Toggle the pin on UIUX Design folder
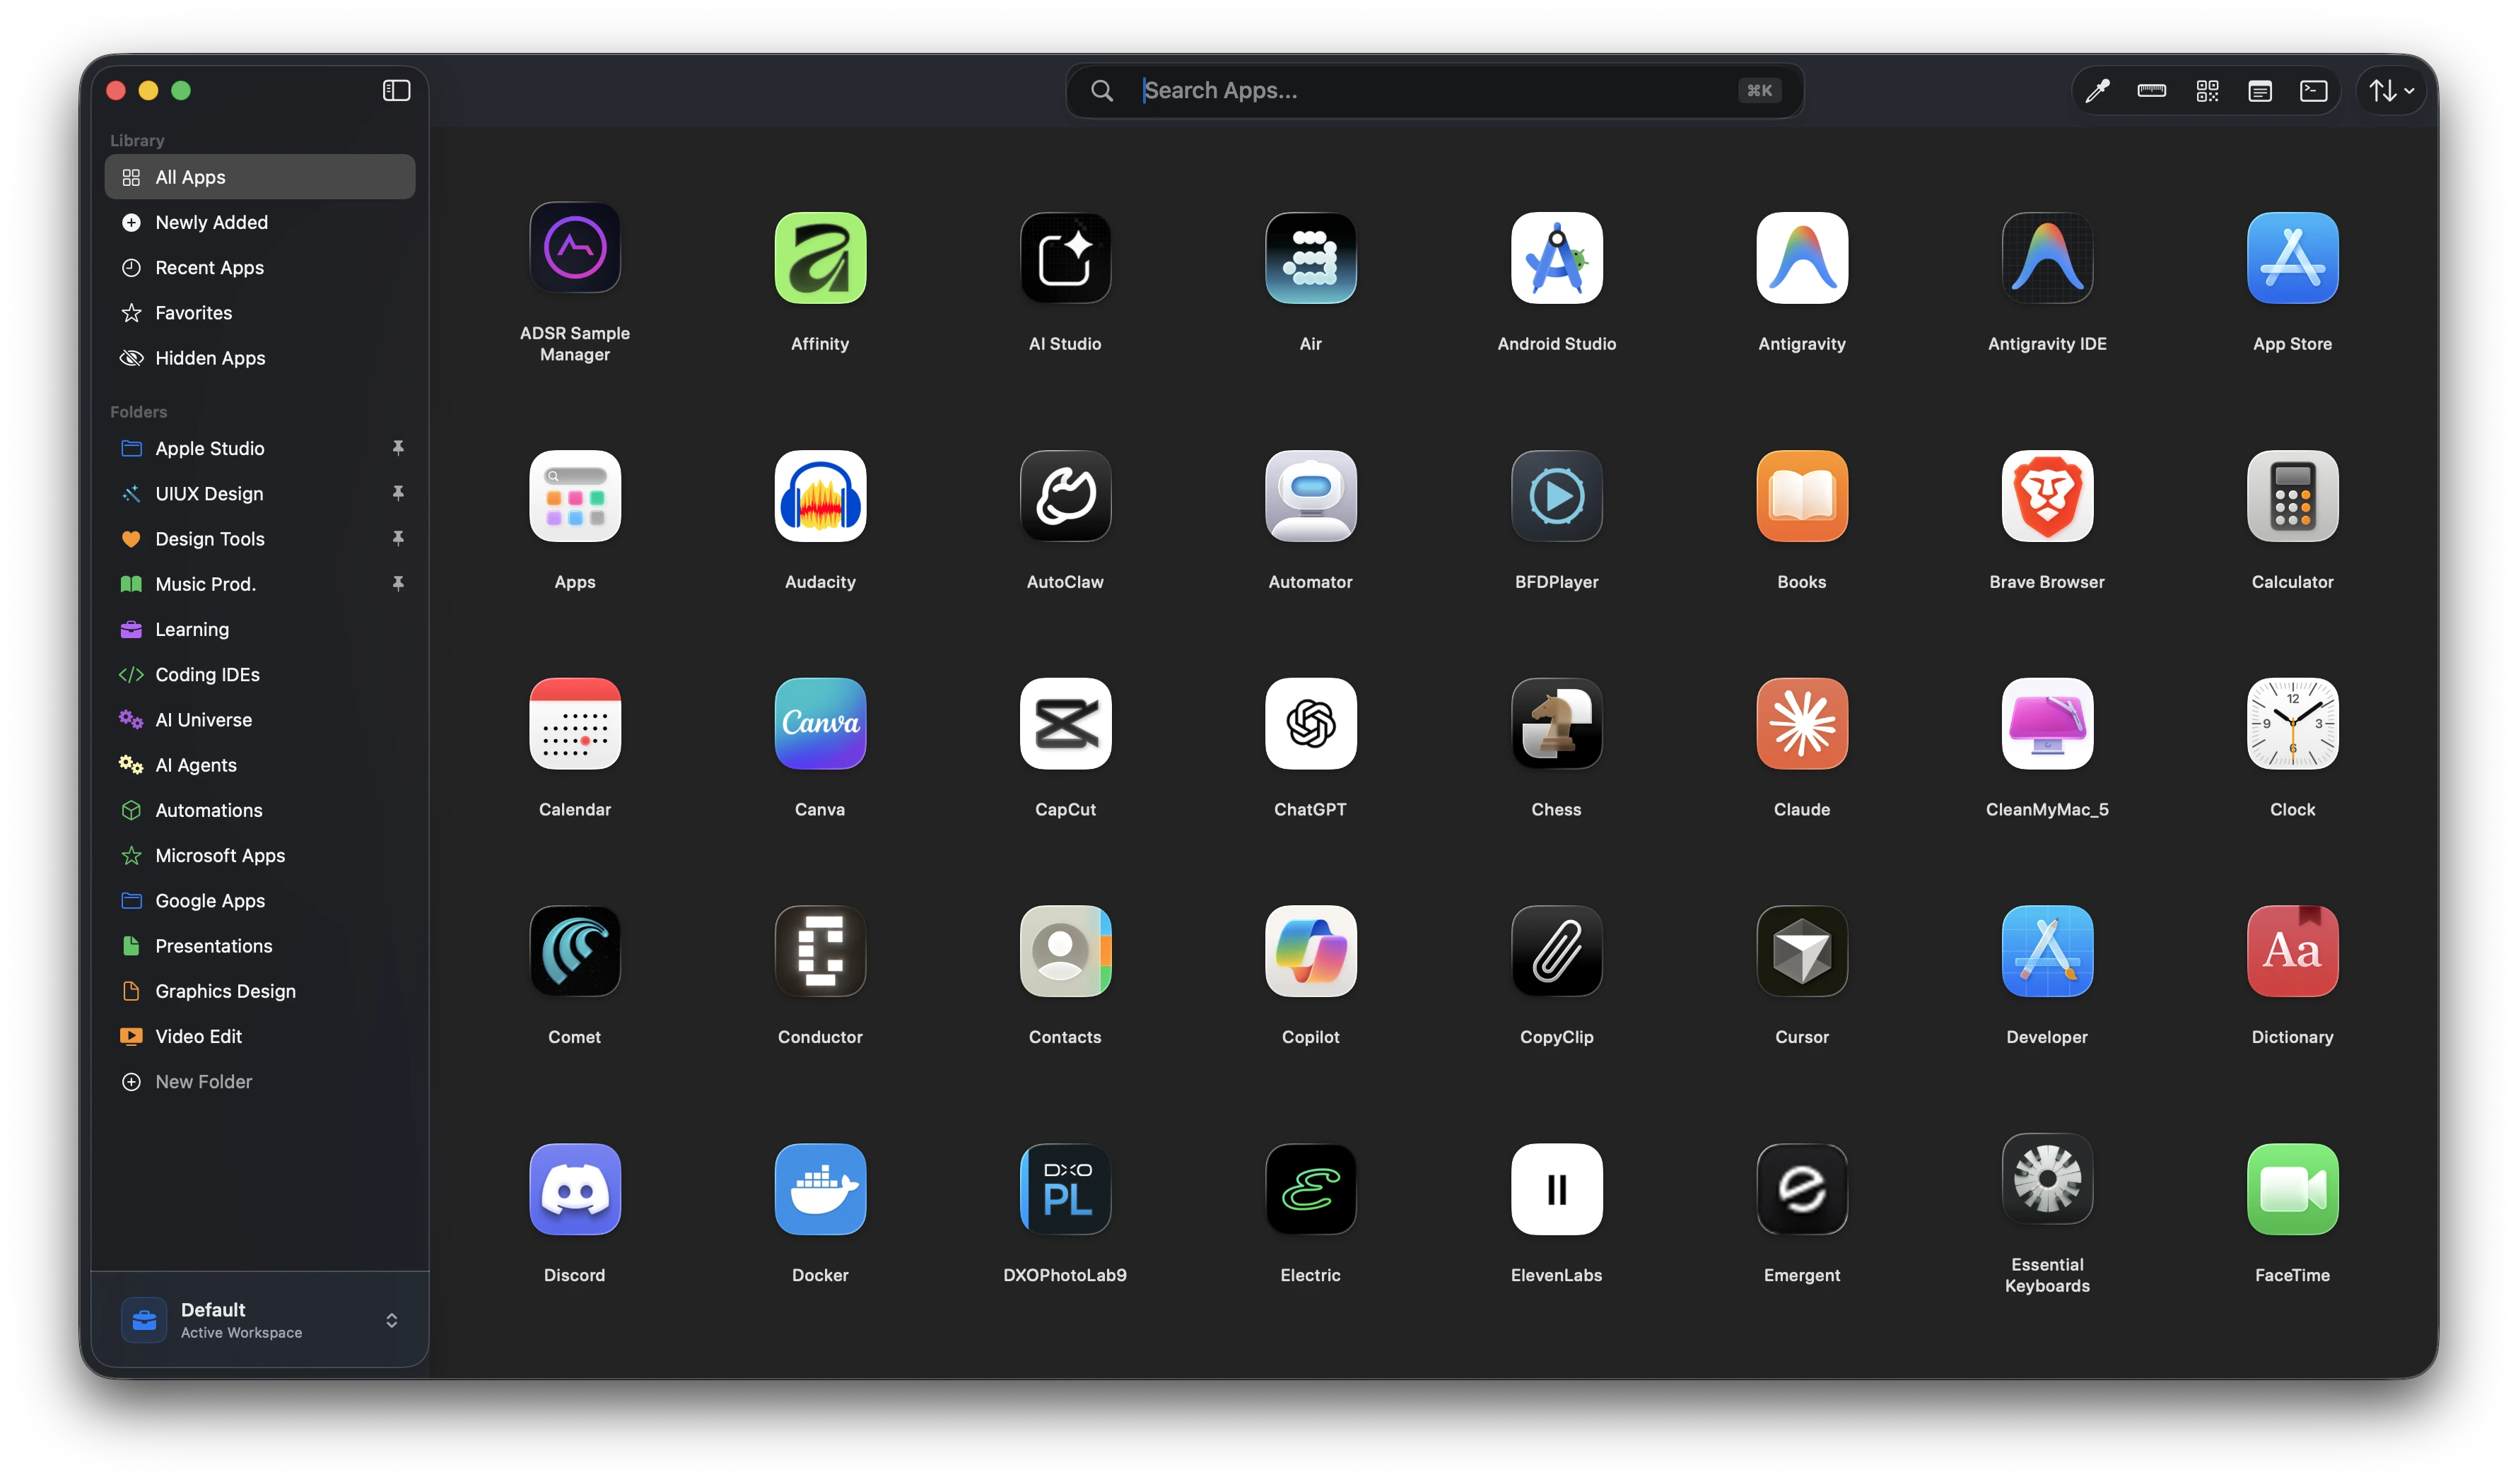Image resolution: width=2518 pixels, height=1484 pixels. click(x=398, y=493)
